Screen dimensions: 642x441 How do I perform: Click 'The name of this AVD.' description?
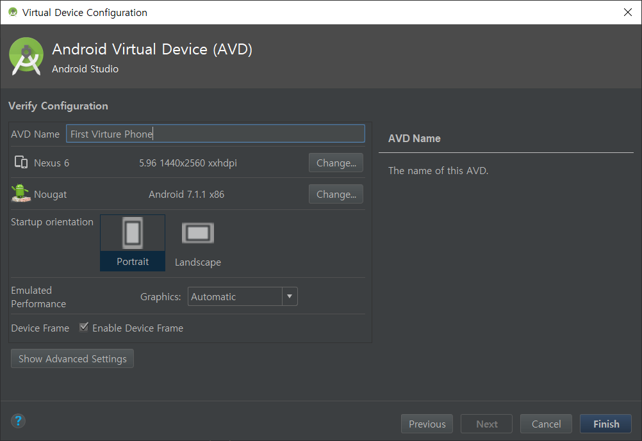point(438,171)
